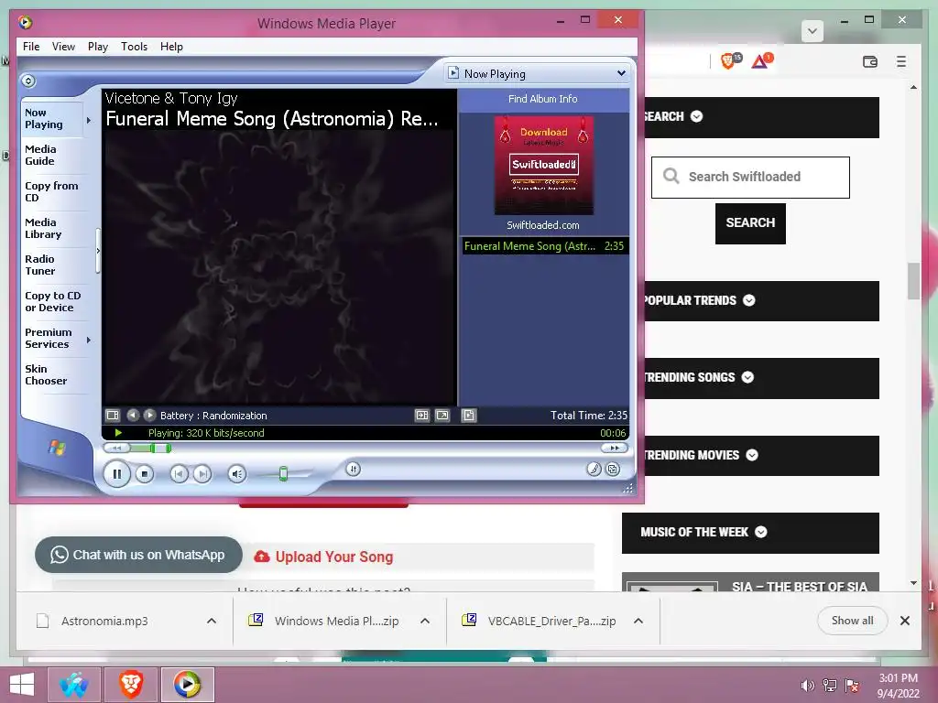
Task: Click the fast forward button on seek bar
Action: [615, 448]
